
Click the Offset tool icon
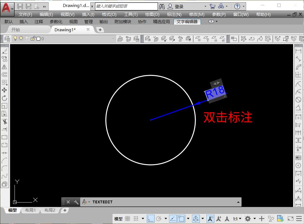click(x=4, y=75)
